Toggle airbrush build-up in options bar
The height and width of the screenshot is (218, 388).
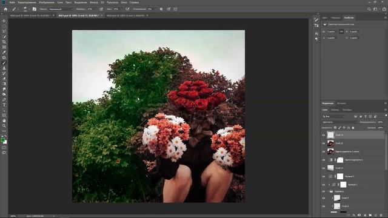[x=127, y=9]
